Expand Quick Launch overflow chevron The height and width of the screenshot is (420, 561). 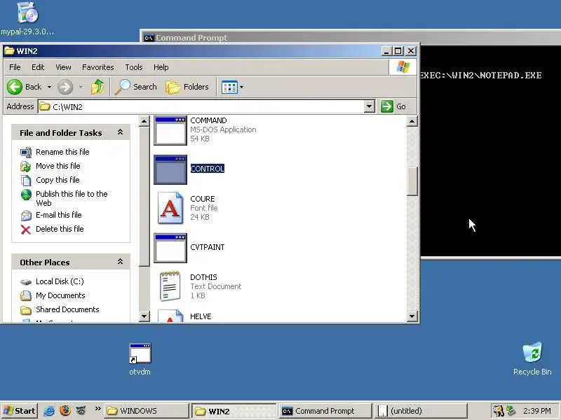click(x=97, y=408)
